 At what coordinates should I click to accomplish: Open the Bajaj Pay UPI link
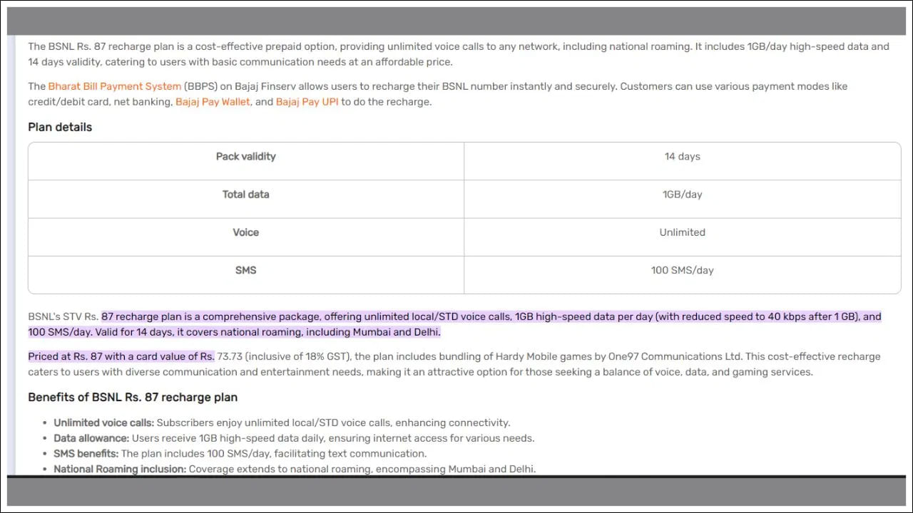(x=307, y=102)
